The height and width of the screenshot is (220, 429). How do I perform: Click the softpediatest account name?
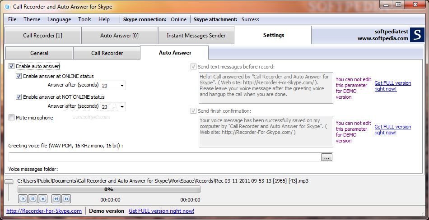(391, 32)
